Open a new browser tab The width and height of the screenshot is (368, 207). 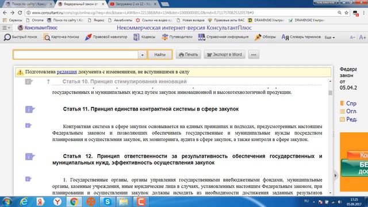click(x=165, y=4)
